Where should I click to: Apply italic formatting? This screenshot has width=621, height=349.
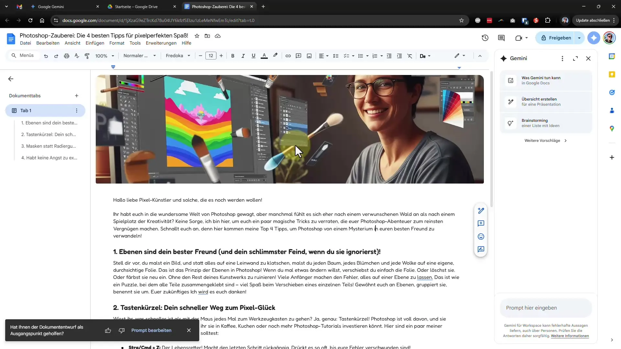[243, 56]
